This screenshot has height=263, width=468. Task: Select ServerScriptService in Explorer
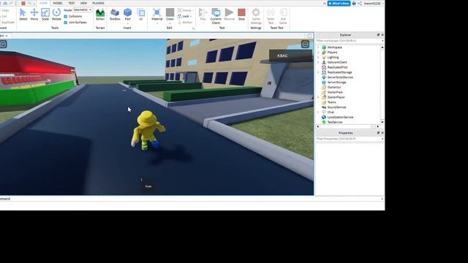340,77
